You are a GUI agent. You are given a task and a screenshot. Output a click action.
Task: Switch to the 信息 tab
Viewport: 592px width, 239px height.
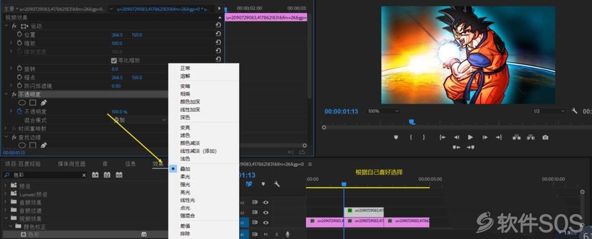(x=131, y=164)
